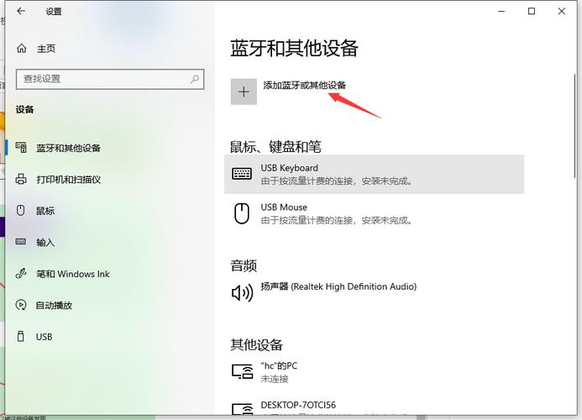The image size is (582, 420).
Task: Click the 其他设备 section heading
Action: pyautogui.click(x=256, y=344)
